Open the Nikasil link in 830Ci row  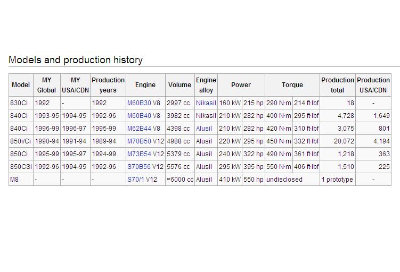coord(206,103)
